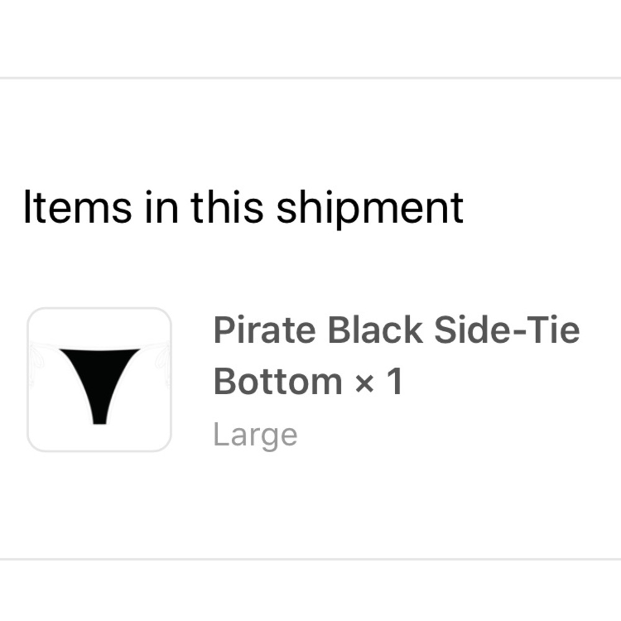Tap the word Items in the heading

tap(77, 207)
